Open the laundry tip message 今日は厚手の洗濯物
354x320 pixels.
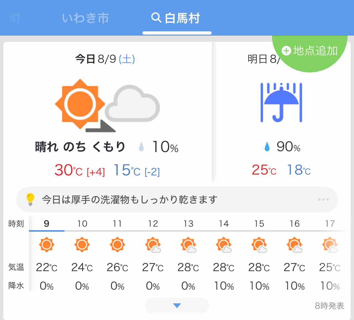(x=129, y=199)
